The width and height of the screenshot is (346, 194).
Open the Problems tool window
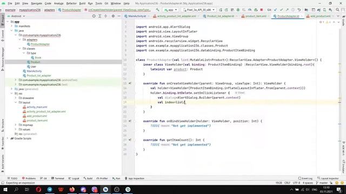29,178
